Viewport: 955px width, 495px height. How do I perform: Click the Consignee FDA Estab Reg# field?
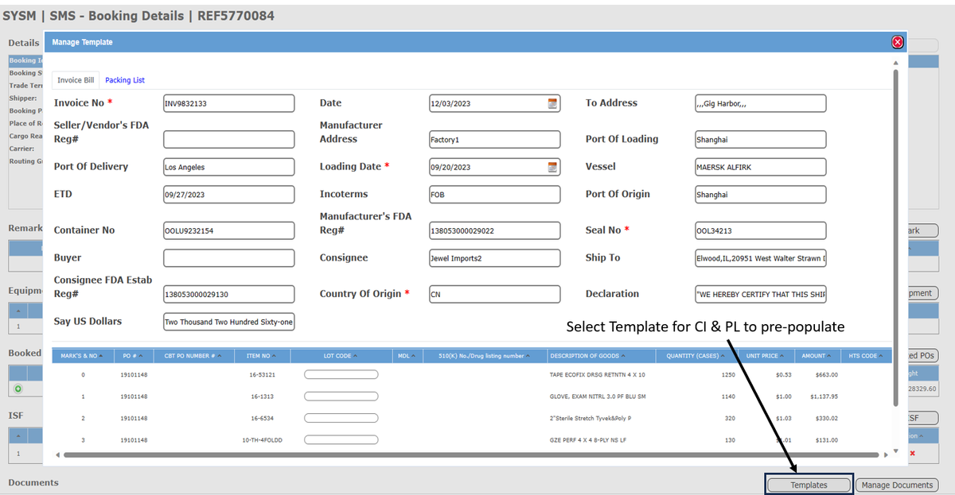pos(229,294)
